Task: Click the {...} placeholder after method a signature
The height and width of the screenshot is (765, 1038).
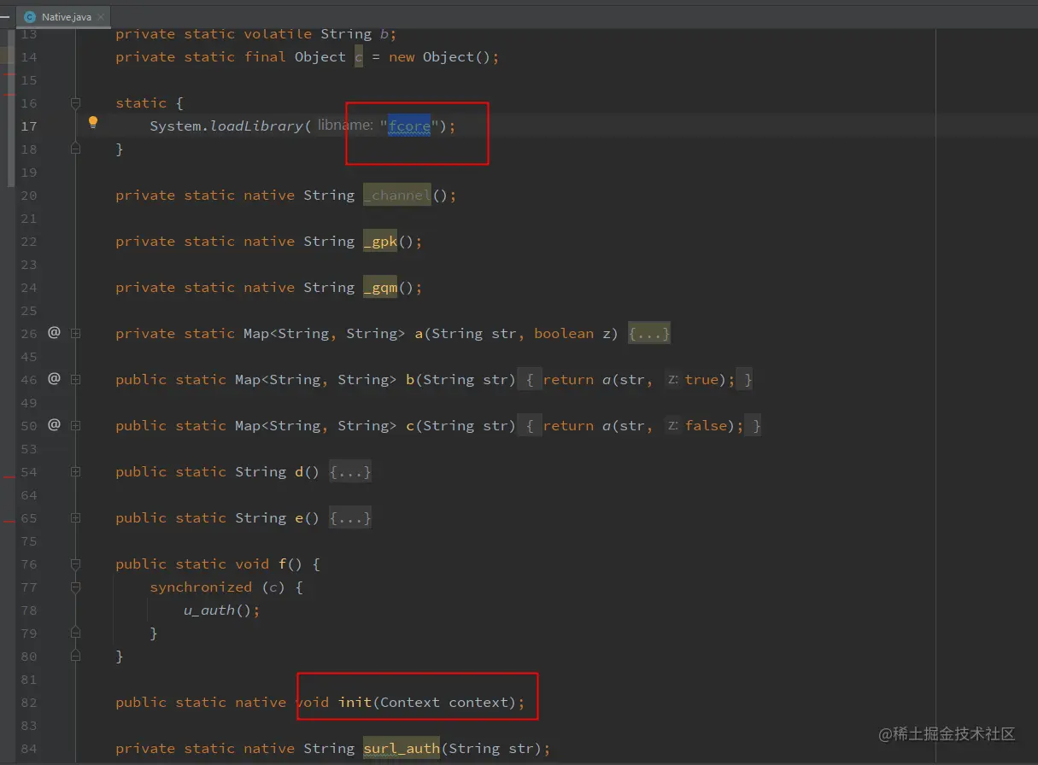Action: pos(649,333)
